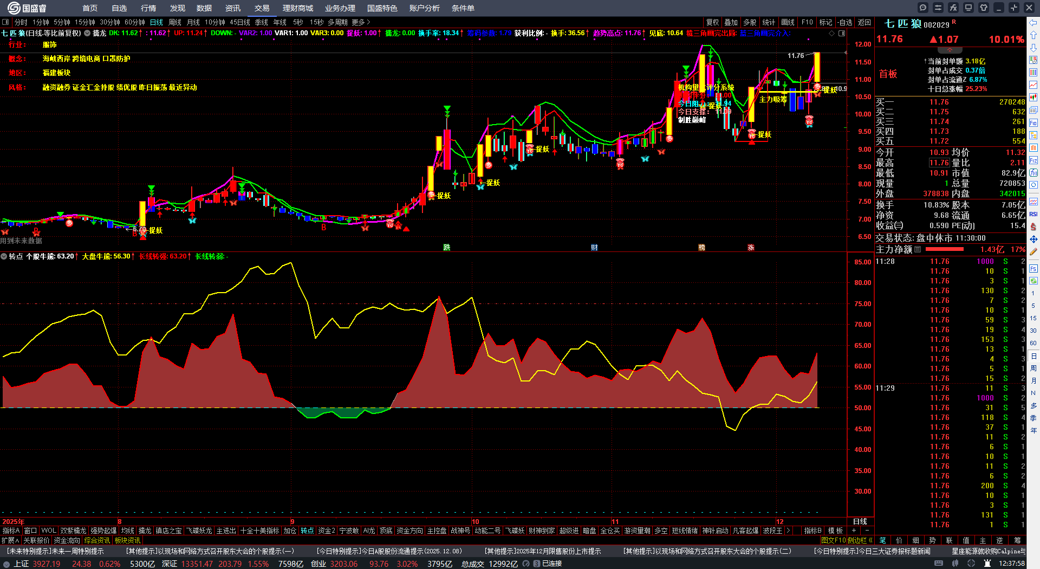Switch to 主力进出 indicator tab
The width and height of the screenshot is (1040, 569).
(226, 531)
